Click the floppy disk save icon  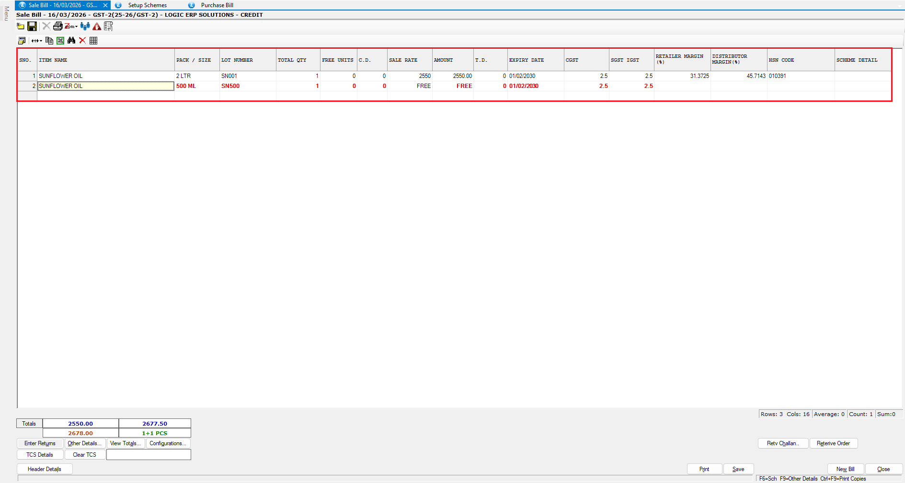[32, 26]
